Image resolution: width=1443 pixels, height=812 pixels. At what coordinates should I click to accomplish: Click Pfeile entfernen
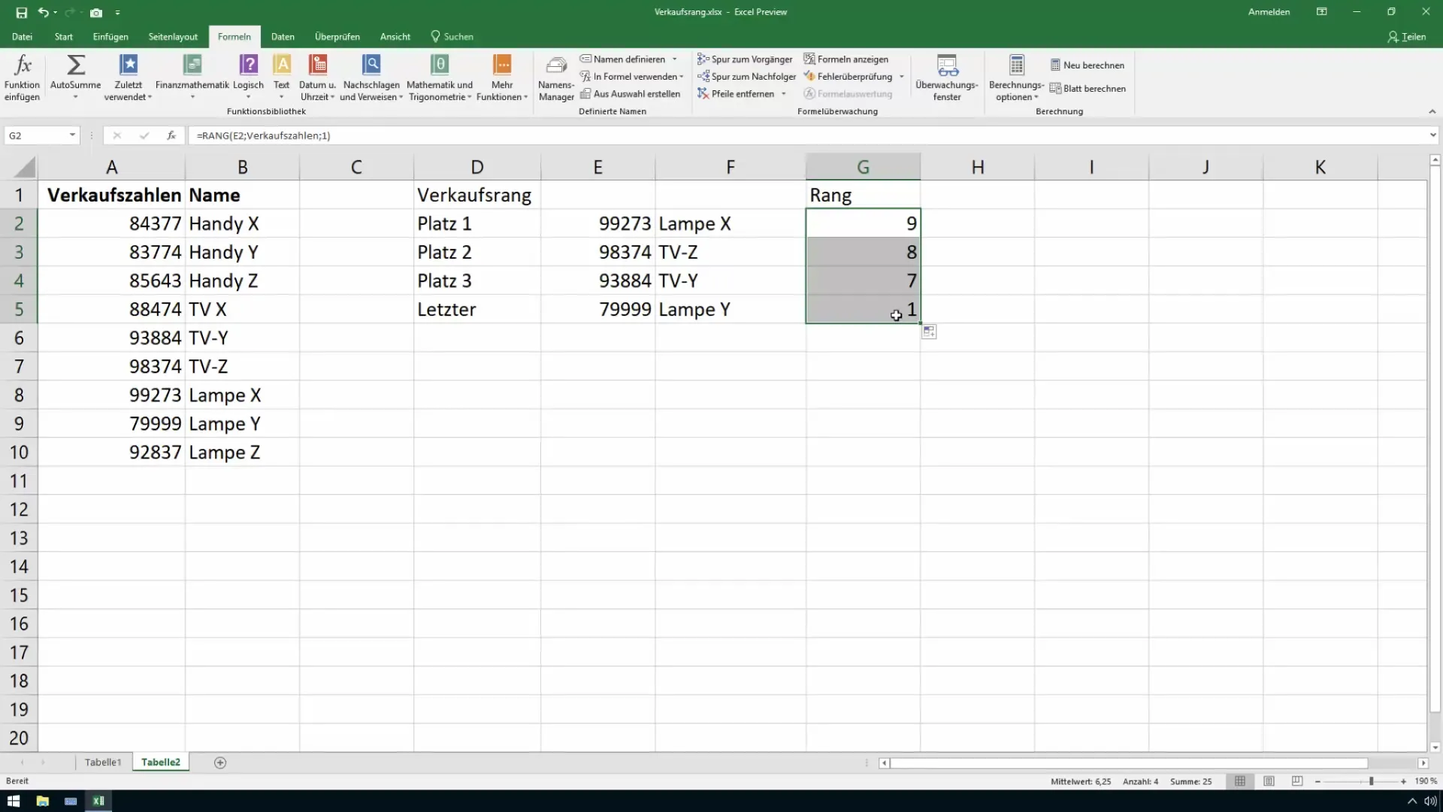point(736,94)
